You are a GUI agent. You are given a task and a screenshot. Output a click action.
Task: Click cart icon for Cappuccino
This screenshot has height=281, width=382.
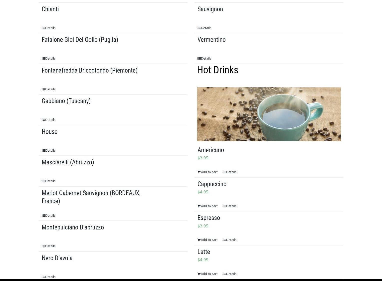(x=199, y=206)
